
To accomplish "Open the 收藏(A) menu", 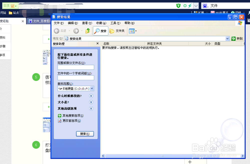I will (x=101, y=23).
